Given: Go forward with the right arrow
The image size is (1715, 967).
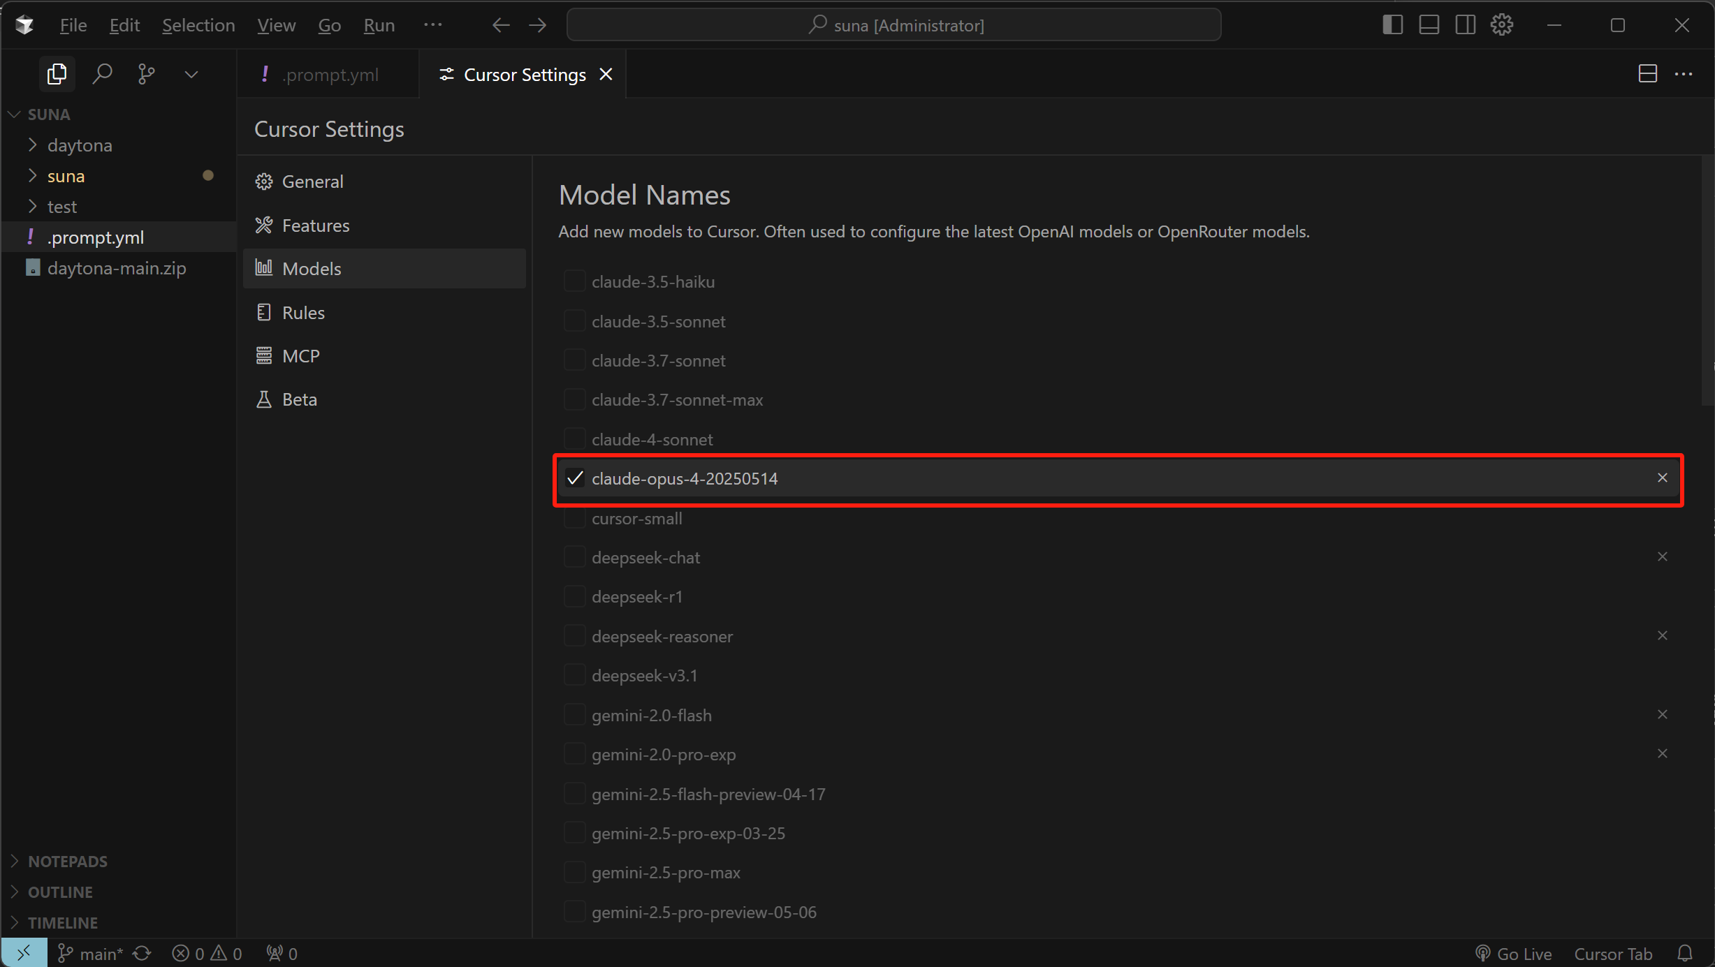Looking at the screenshot, I should tap(537, 25).
